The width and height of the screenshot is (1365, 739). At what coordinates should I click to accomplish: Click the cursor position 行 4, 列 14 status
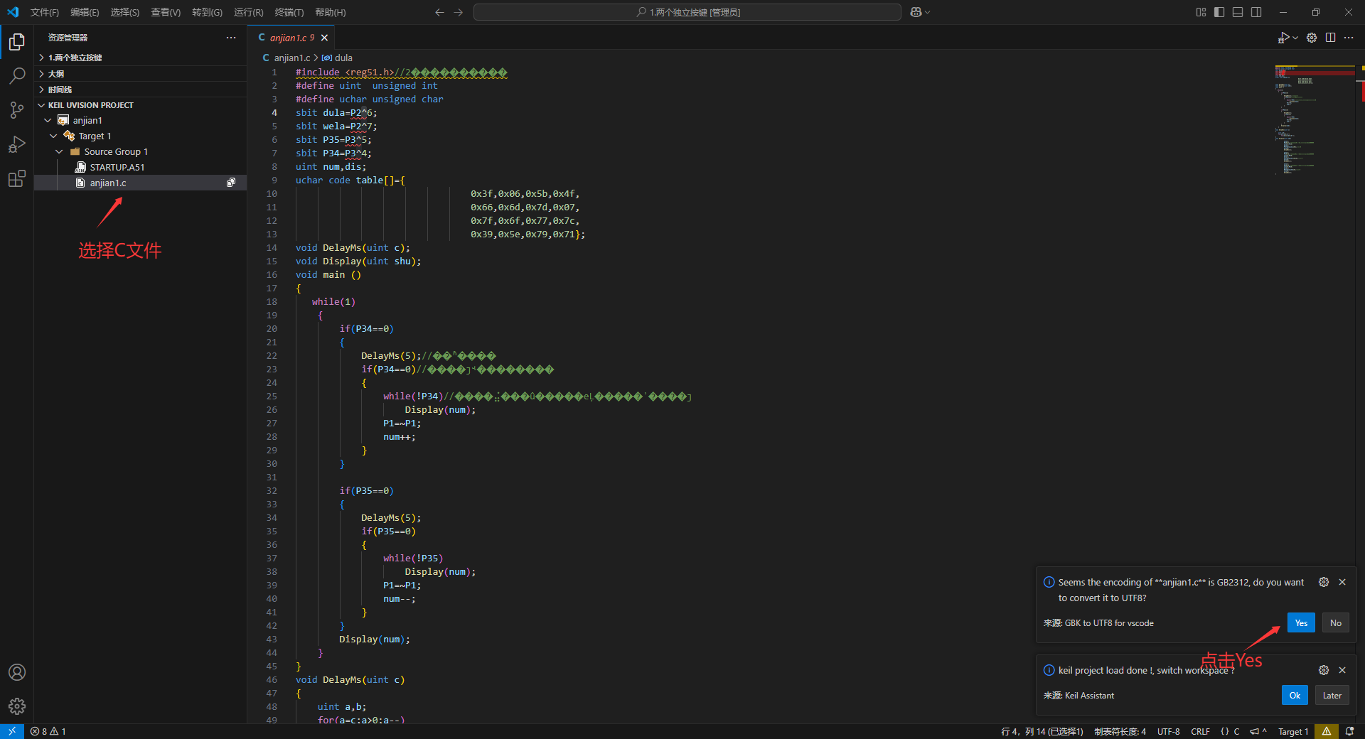coord(1042,731)
